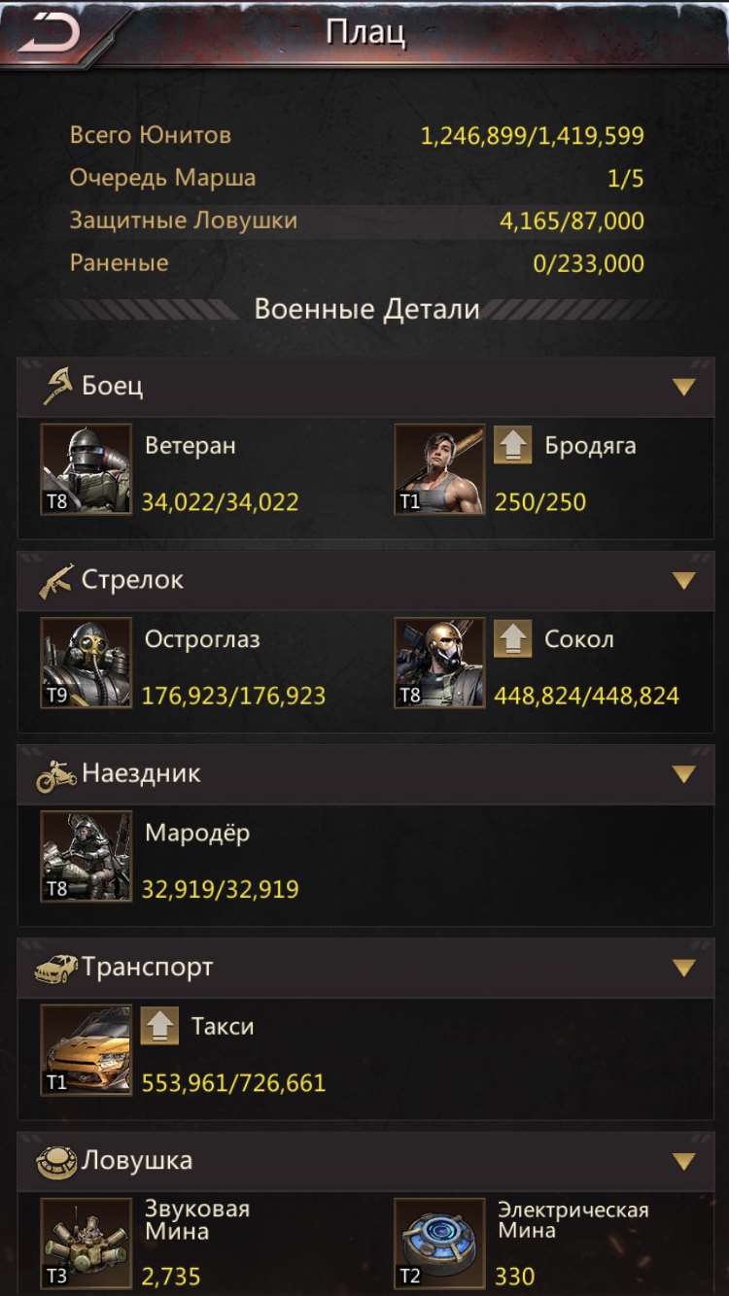Viewport: 729px width, 1296px height.
Task: Tap the back arrow button
Action: 50,35
